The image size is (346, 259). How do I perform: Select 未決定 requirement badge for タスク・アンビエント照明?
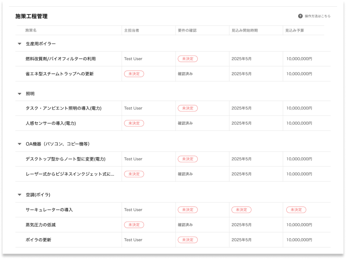188,108
